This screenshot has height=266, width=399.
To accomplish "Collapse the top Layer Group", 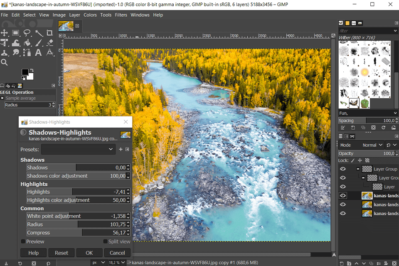I will [x=358, y=169].
